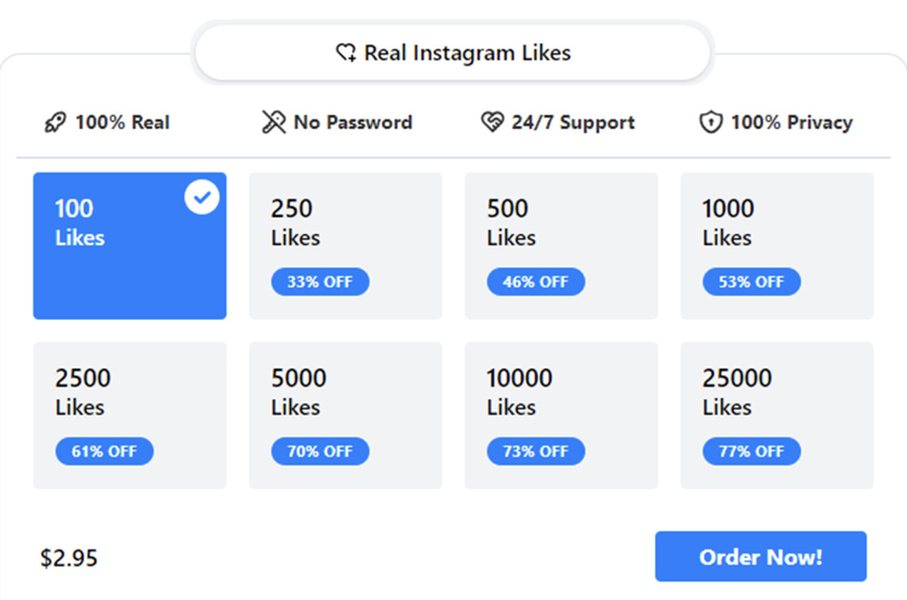Select the 25000 Likes package
This screenshot has height=600, width=907.
(x=776, y=414)
